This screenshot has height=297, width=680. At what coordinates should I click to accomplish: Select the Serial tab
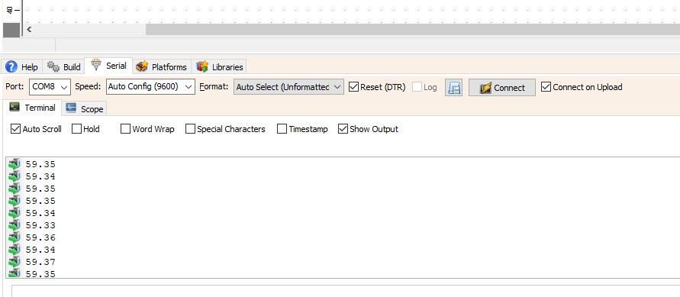pyautogui.click(x=109, y=66)
